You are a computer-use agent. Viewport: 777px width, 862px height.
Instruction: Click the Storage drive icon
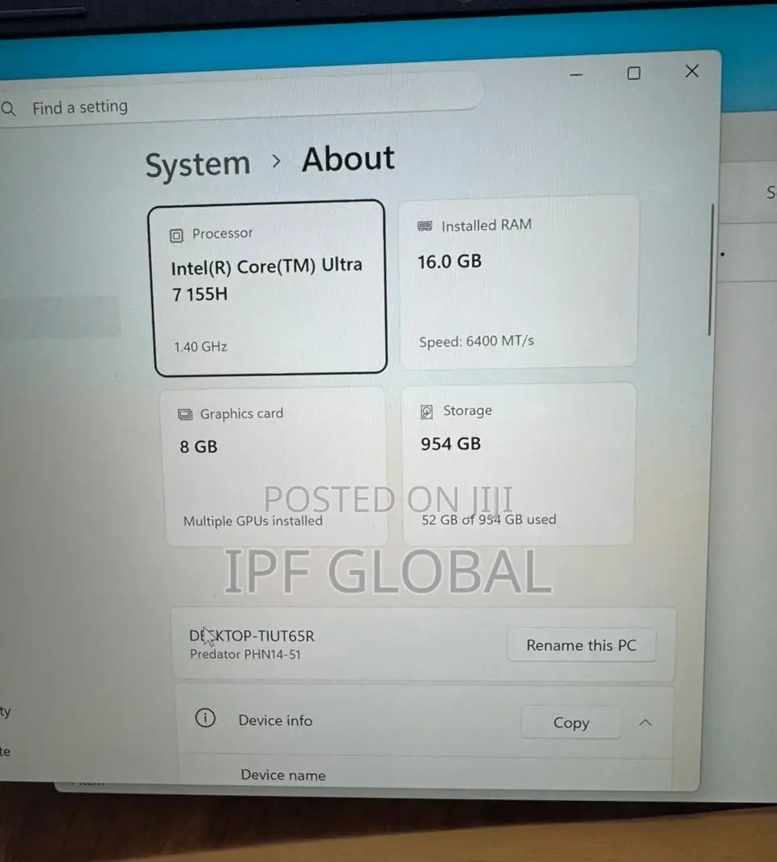tap(427, 412)
